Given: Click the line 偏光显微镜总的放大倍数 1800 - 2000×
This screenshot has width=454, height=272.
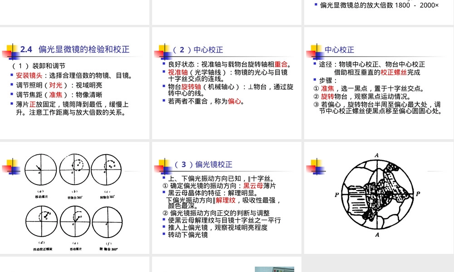Looking at the screenshot, I should tap(379, 5).
